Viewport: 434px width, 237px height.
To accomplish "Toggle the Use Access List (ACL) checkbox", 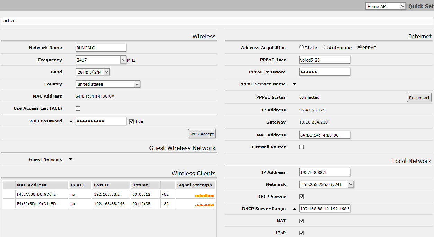I will pos(78,108).
